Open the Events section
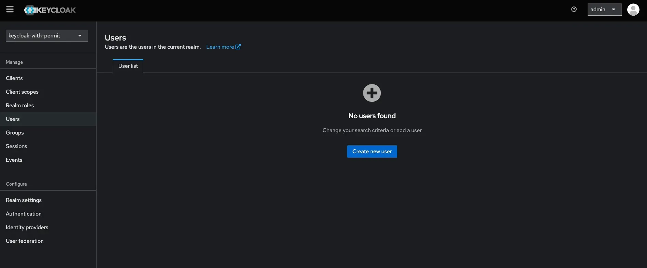 [x=14, y=160]
